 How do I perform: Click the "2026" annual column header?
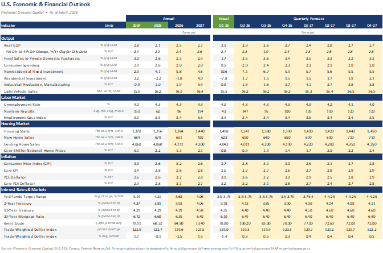(179, 26)
